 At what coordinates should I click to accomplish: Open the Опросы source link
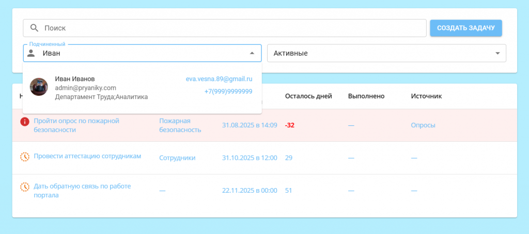coord(423,125)
